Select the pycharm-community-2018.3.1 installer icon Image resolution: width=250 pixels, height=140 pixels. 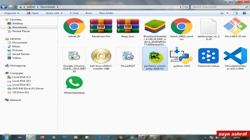(155, 57)
